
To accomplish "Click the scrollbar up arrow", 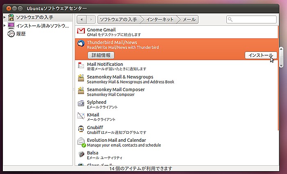I will point(281,49).
